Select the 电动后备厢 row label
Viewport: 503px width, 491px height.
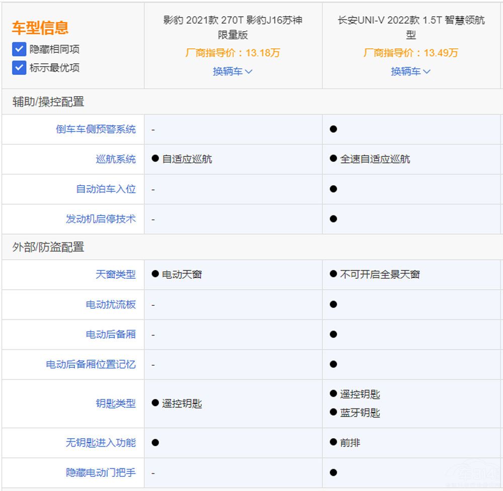tap(111, 335)
